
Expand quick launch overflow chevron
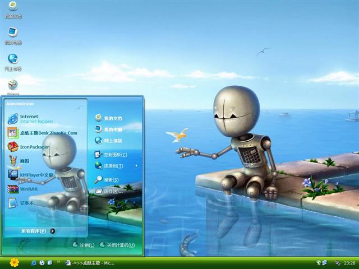[58, 262]
